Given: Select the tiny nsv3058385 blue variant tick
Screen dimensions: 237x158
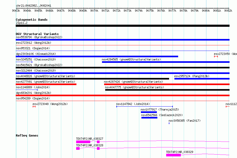Looking at the screenshot, I should 169,123.
